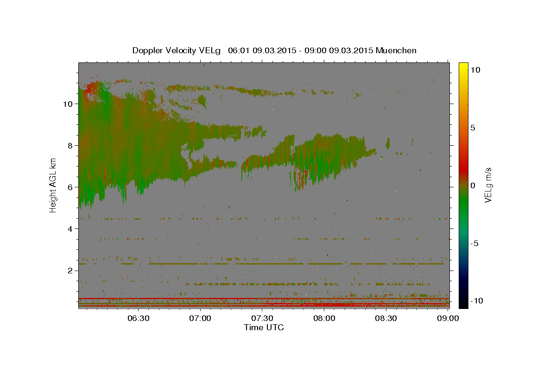
Task: Click the colorbar label '10' at top
Action: coord(475,70)
